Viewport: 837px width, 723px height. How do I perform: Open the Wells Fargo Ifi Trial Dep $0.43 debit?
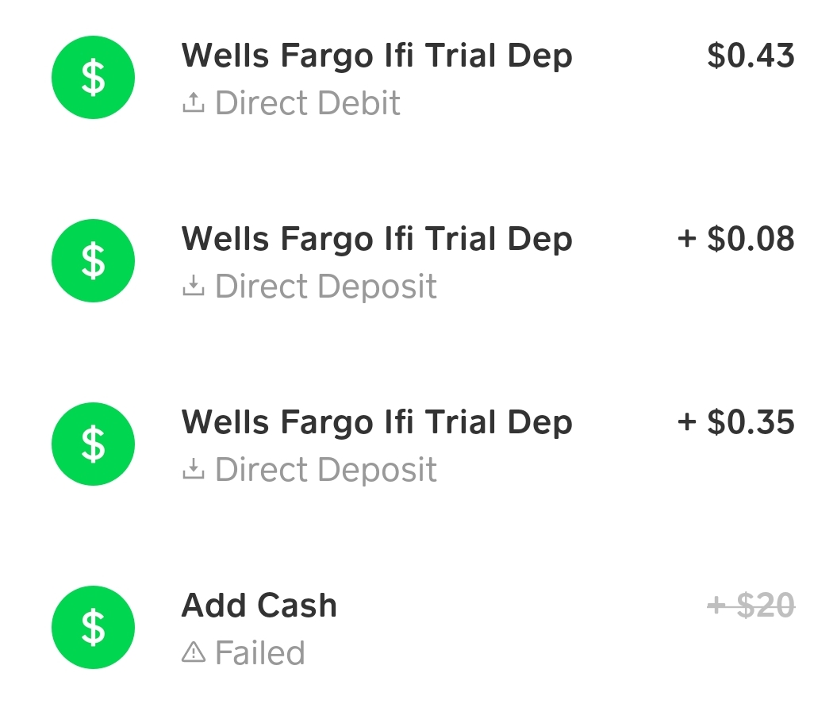click(x=377, y=56)
